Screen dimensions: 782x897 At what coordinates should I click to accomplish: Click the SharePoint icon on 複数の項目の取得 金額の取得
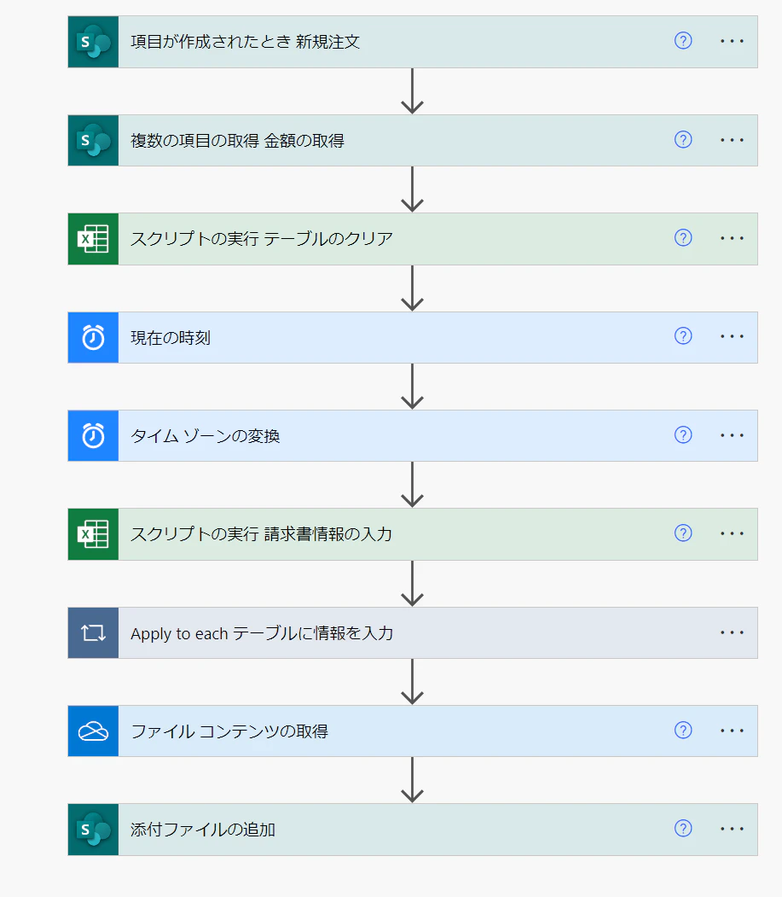click(93, 141)
